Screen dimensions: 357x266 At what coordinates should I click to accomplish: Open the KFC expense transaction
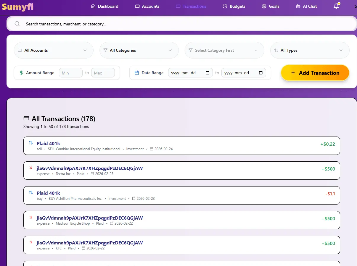182,245
